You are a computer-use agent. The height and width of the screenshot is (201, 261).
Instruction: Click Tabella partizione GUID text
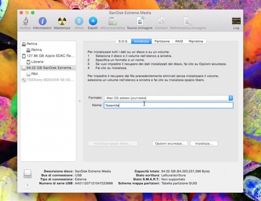[179, 183]
